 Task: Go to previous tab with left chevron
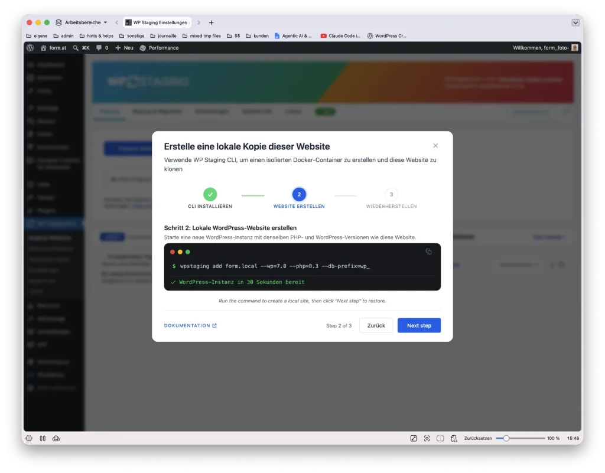click(x=116, y=22)
